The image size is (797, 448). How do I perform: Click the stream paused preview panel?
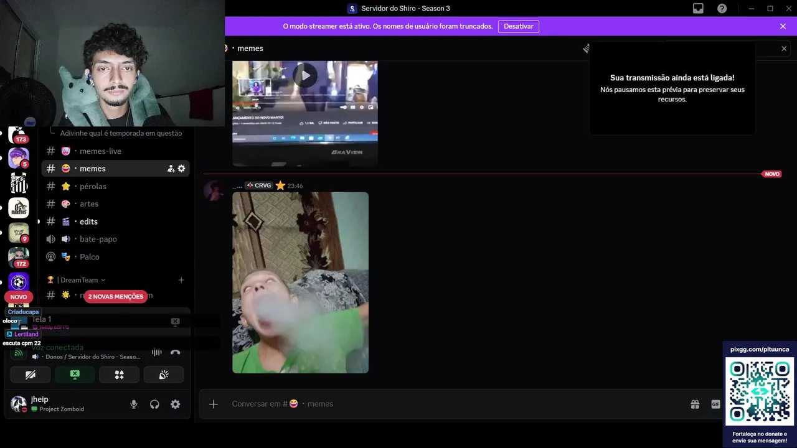[x=672, y=88]
